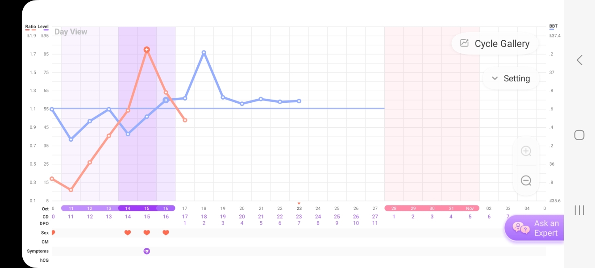This screenshot has width=595, height=268.
Task: Tap the Ask an Expert button
Action: coord(534,228)
